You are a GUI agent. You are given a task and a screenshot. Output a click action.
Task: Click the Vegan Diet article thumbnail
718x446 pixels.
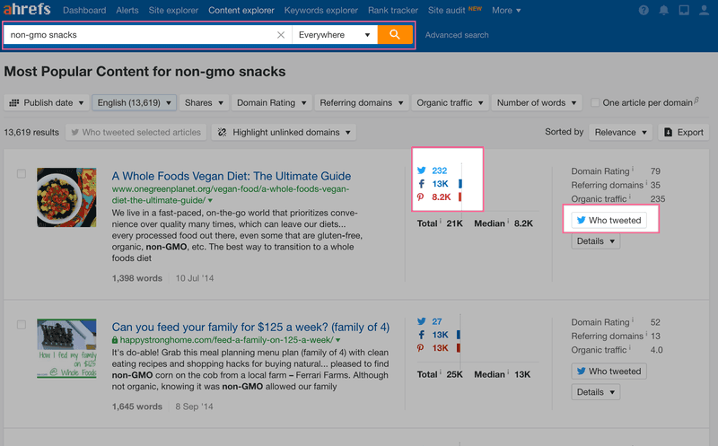tap(66, 197)
